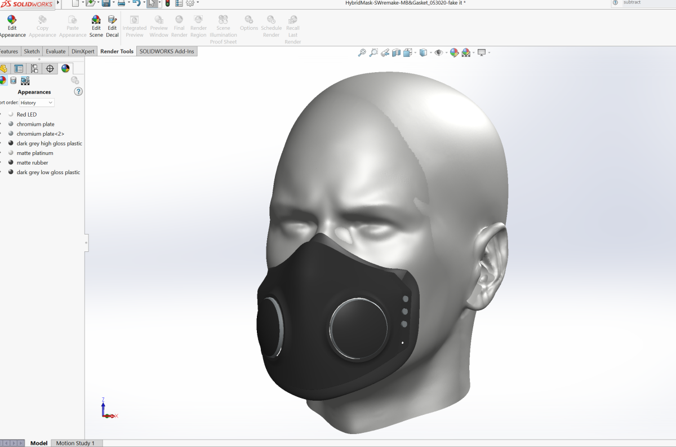
Task: Toggle the left panel collapse handle
Action: pyautogui.click(x=86, y=242)
